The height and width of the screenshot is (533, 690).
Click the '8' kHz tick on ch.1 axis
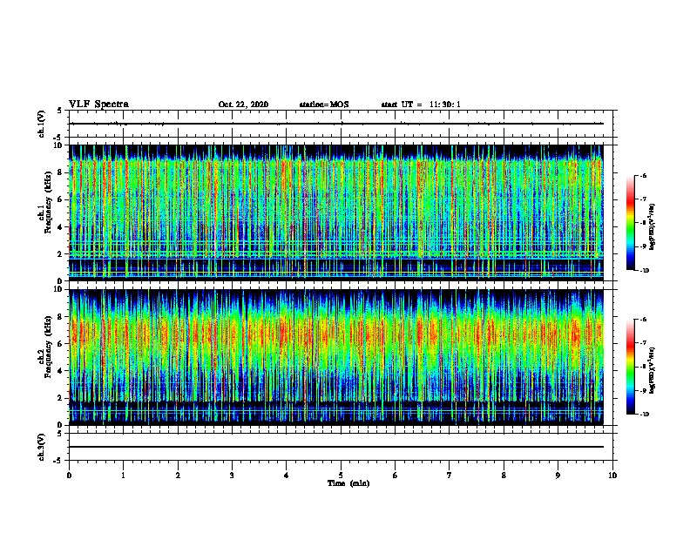click(x=60, y=172)
